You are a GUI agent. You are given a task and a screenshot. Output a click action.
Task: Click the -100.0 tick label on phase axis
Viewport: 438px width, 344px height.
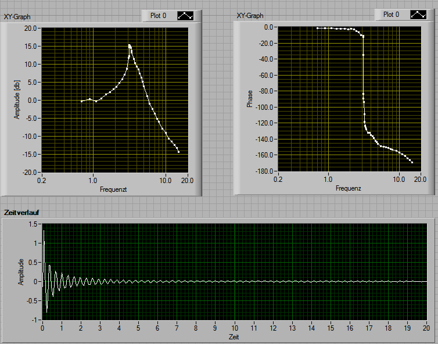click(x=264, y=107)
